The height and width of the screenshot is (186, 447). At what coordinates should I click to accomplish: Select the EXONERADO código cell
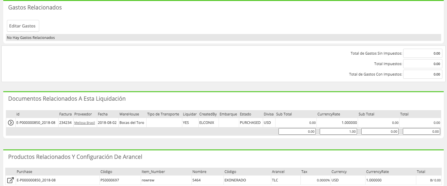coord(247,180)
